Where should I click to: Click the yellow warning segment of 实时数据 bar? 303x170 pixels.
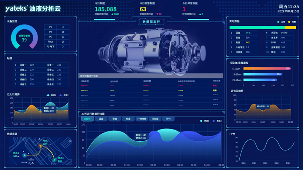click(x=290, y=27)
